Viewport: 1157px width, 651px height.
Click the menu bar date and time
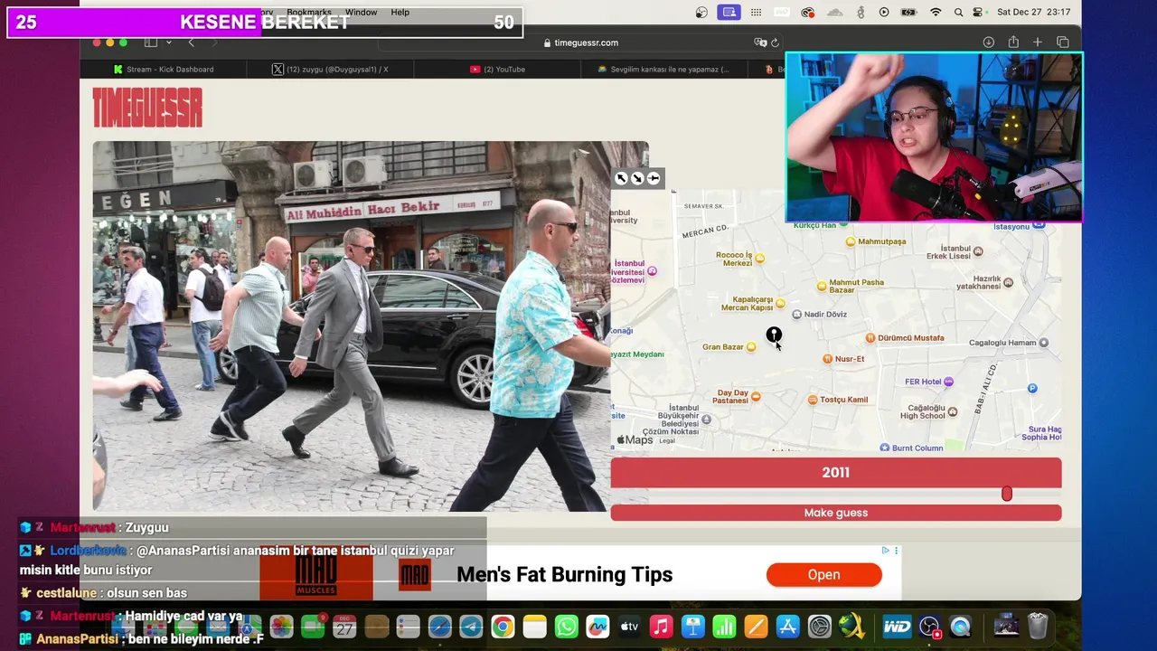point(1034,13)
